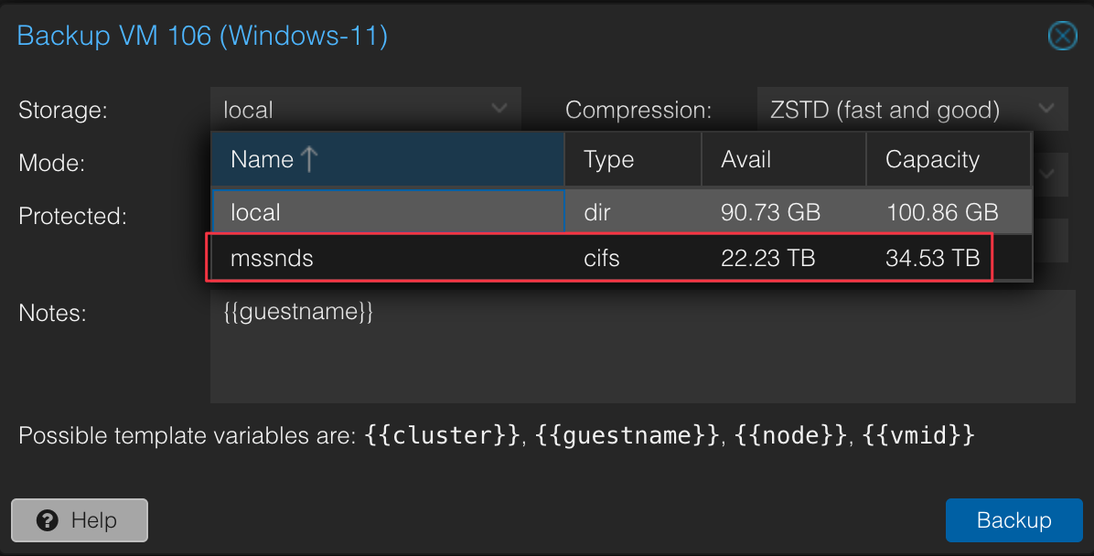Screen dimensions: 1094x556
Task: Sort storage list by Avail column
Action: pyautogui.click(x=784, y=159)
